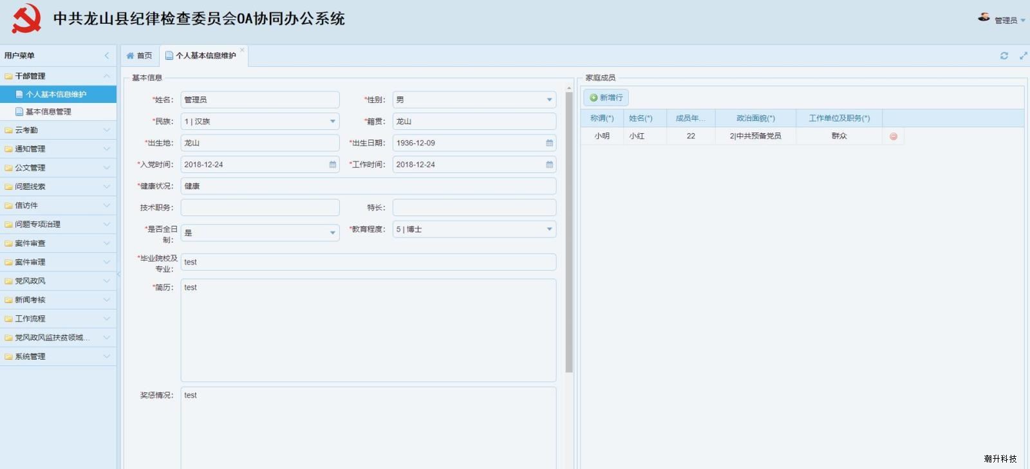This screenshot has height=469, width=1030.
Task: Click inside the 简历 text area
Action: tap(368, 330)
